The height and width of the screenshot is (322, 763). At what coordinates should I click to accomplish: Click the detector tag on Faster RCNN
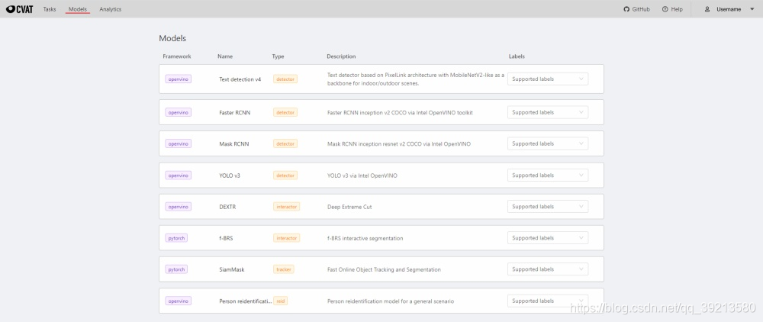click(x=285, y=112)
